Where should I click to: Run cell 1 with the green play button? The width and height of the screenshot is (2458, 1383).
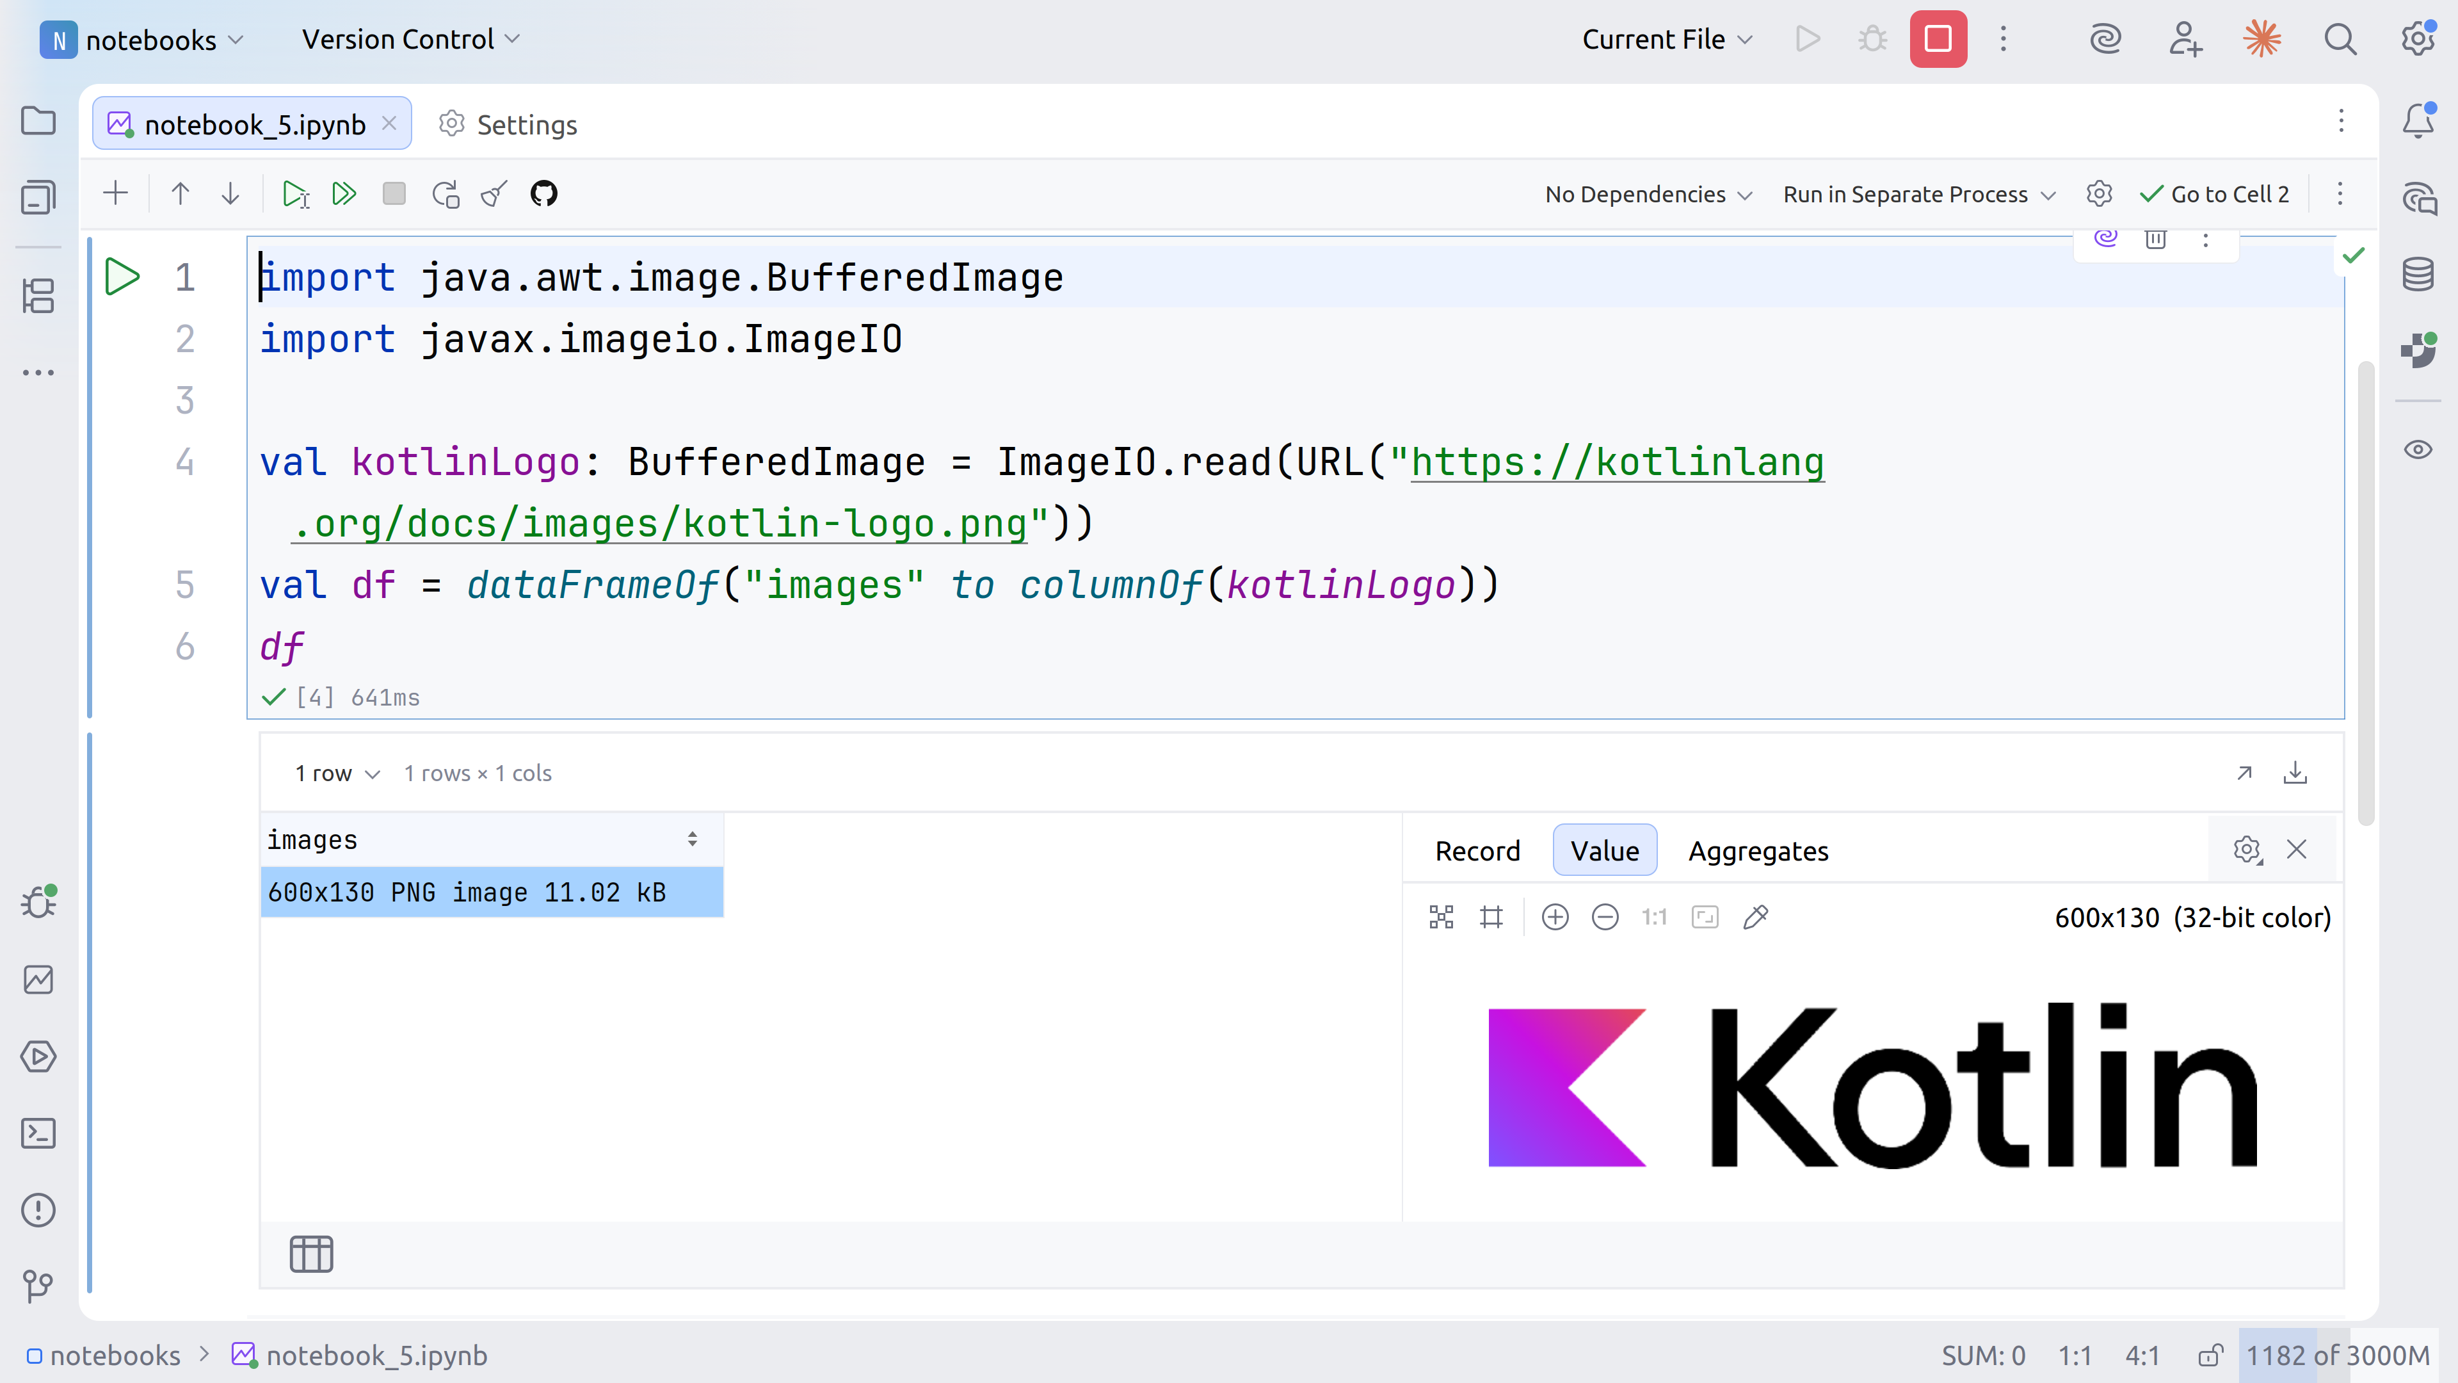click(x=122, y=277)
